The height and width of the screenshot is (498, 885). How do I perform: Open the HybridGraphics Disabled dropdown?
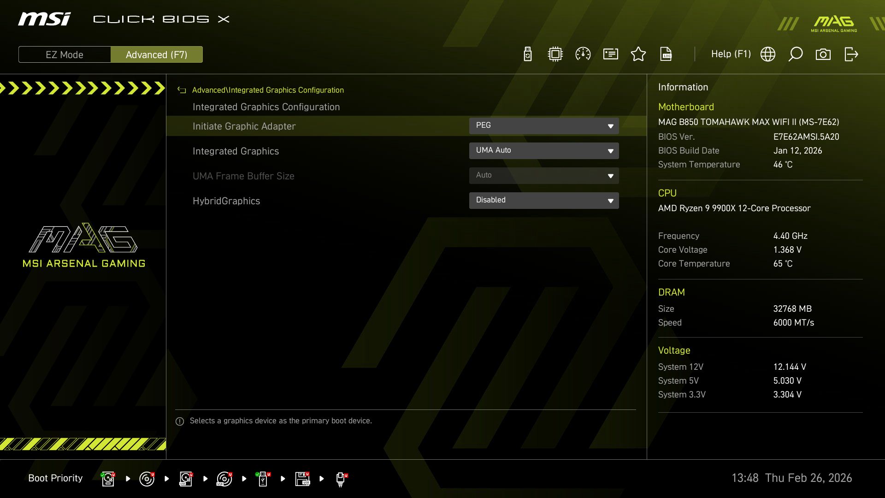544,200
